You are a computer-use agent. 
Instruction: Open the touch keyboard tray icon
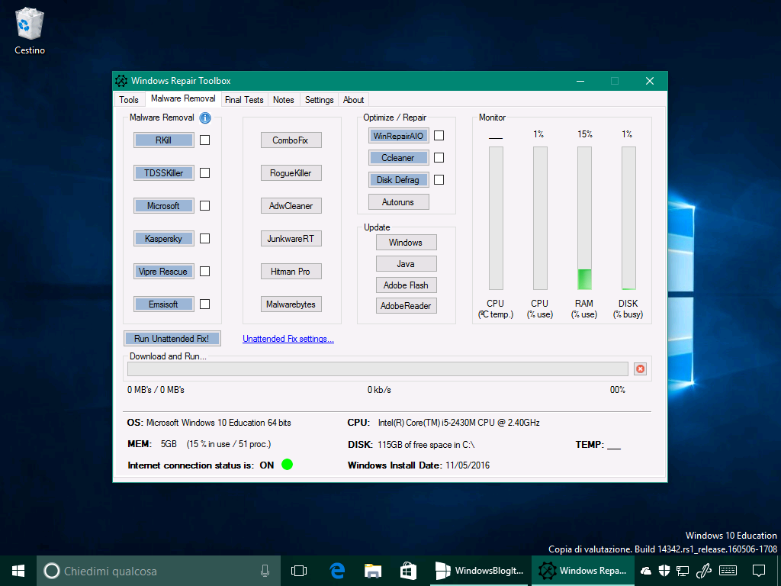point(728,571)
